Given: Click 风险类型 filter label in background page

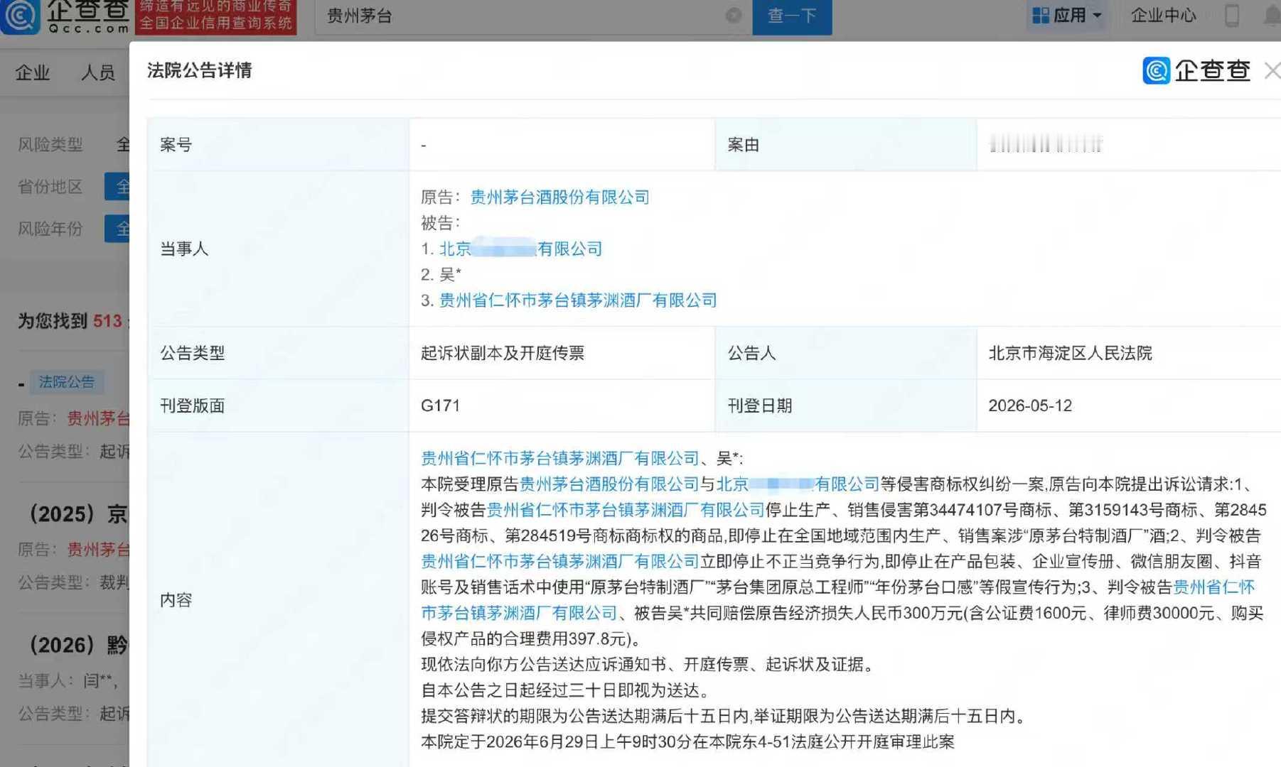Looking at the screenshot, I should [x=50, y=145].
